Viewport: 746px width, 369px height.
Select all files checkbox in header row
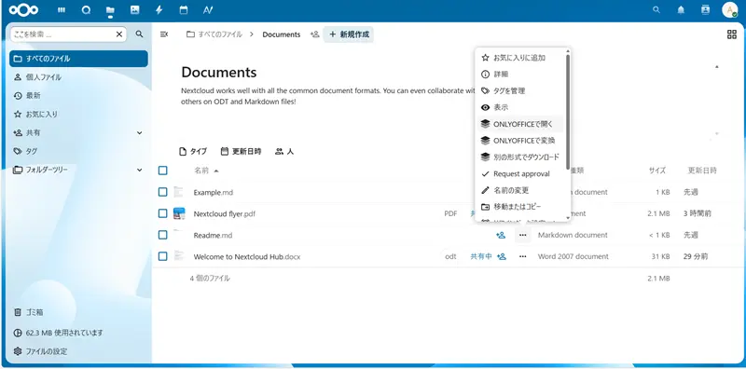(162, 171)
